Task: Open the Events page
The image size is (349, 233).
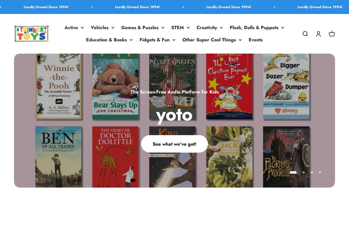Action: point(256,40)
